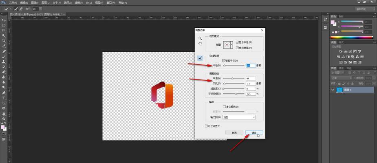The image size is (377, 163).
Task: Toggle the Show Radius checkbox
Action: coord(237,42)
